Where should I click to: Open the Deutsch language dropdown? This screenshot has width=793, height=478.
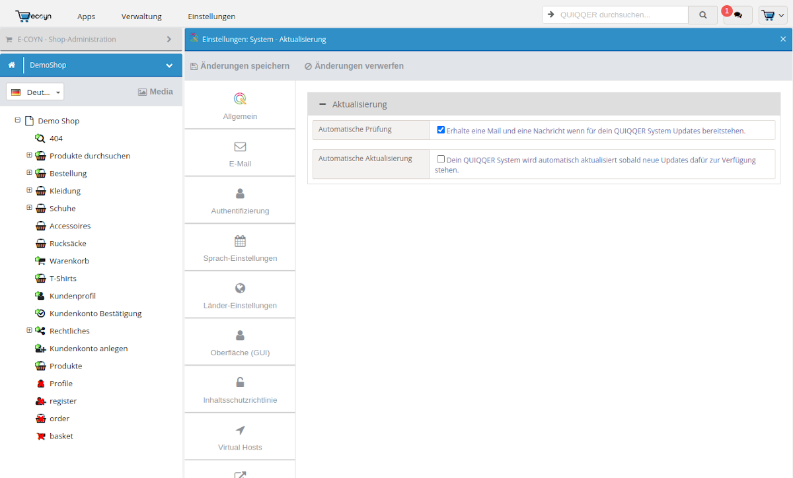[35, 92]
